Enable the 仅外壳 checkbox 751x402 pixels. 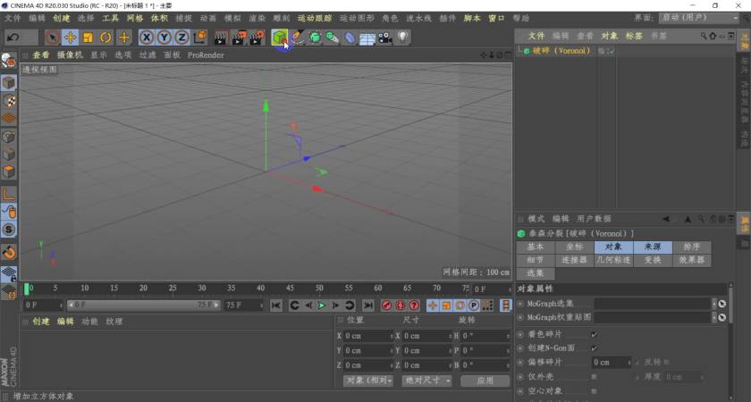pos(595,377)
